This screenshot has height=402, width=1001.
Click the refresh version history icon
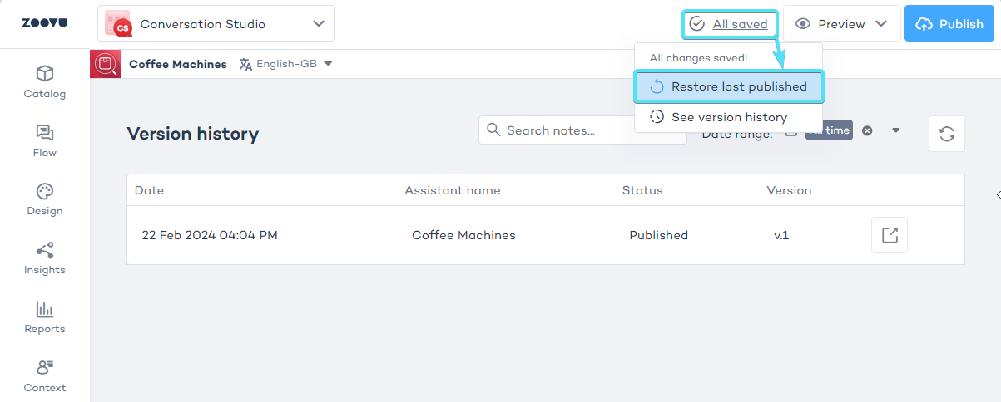pos(946,134)
